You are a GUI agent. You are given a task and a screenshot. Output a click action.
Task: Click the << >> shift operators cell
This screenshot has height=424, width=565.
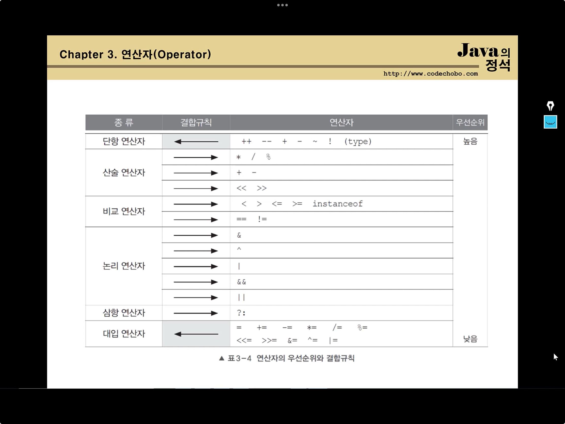point(341,188)
